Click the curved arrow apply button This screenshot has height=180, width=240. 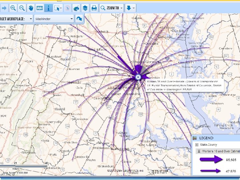point(79,19)
